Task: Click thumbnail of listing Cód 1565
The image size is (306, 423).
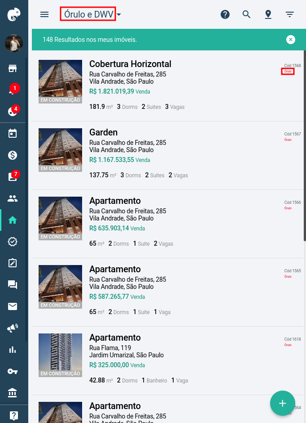Action: [x=60, y=287]
